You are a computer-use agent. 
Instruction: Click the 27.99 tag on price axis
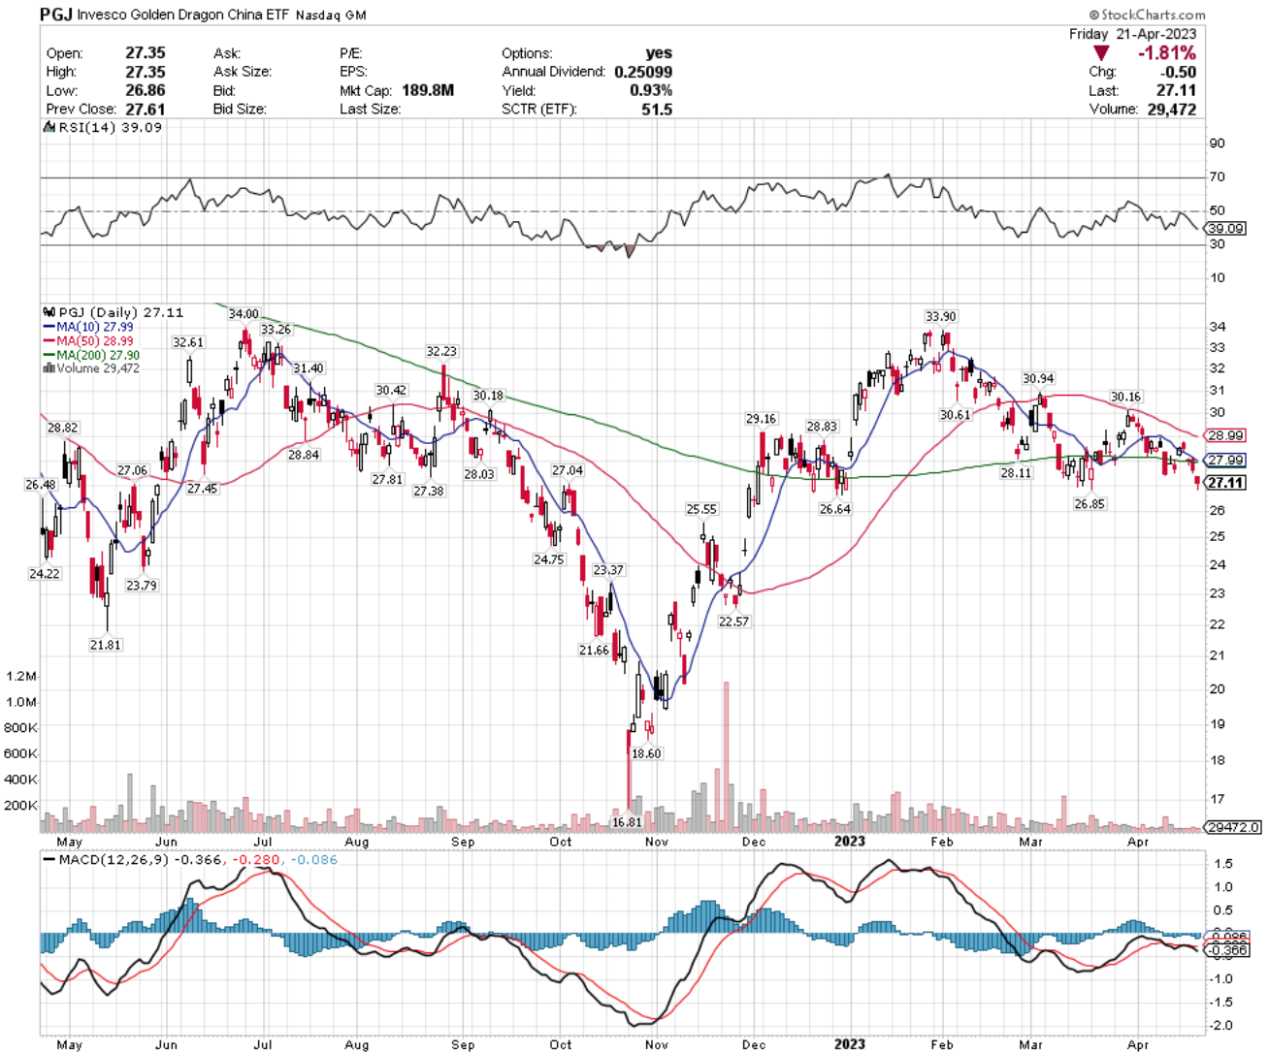1226,461
